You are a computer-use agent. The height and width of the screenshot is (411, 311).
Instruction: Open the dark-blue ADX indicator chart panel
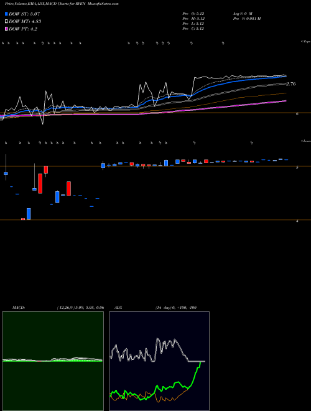(159, 361)
